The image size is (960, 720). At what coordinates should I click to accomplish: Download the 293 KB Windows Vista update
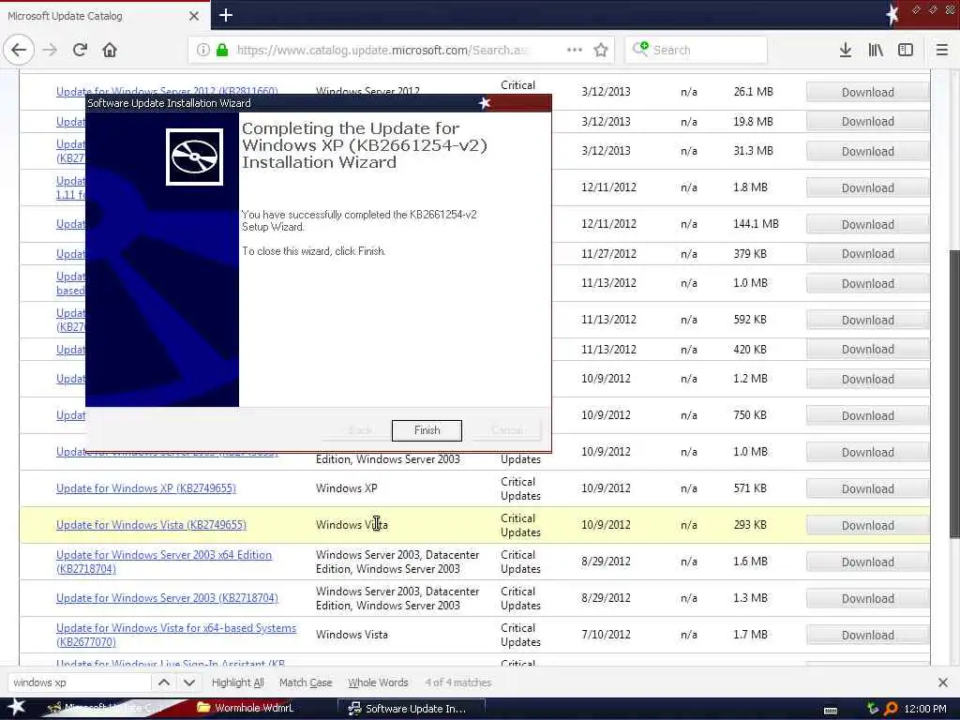tap(867, 525)
